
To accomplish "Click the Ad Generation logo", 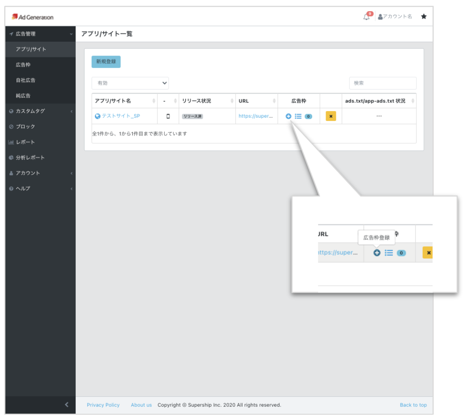I will 33,17.
